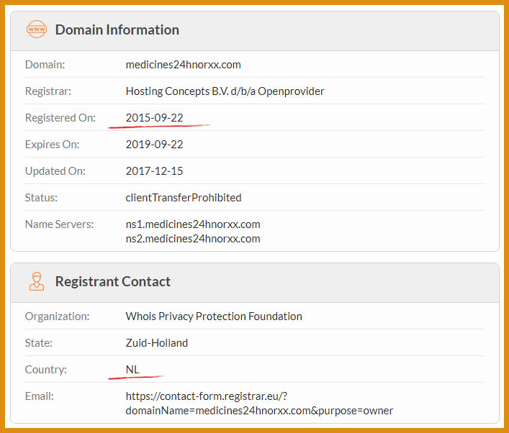
Task: Click the expiry date 2019-09-22
Action: (154, 145)
